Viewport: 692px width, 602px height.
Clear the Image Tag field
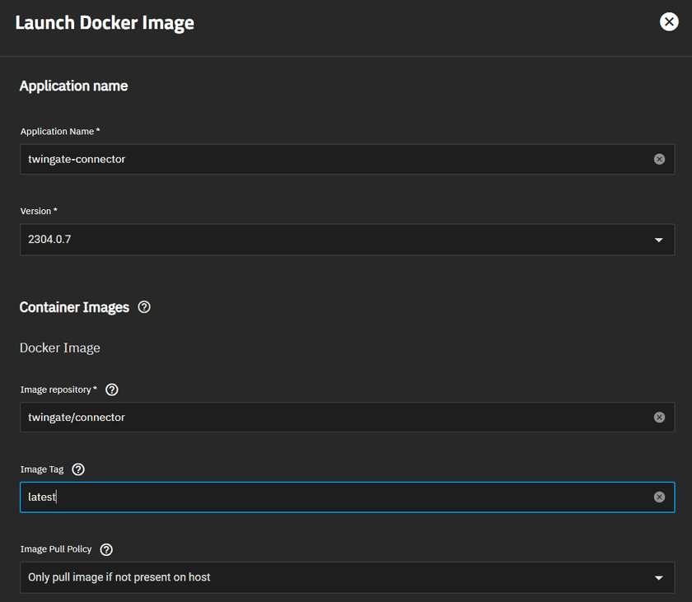click(659, 497)
